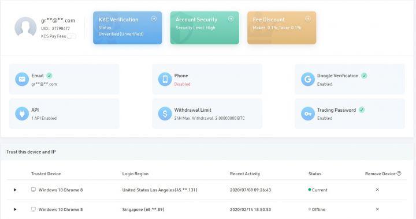Click the gr**@**.com account name in the header
Image resolution: width=416 pixels, height=219 pixels.
tap(58, 20)
